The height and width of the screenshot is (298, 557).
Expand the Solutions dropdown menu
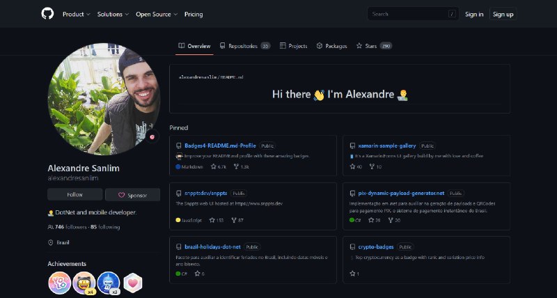[113, 14]
